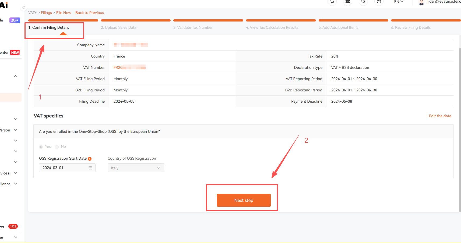Click the user avatar picture

pyautogui.click(x=421, y=2)
